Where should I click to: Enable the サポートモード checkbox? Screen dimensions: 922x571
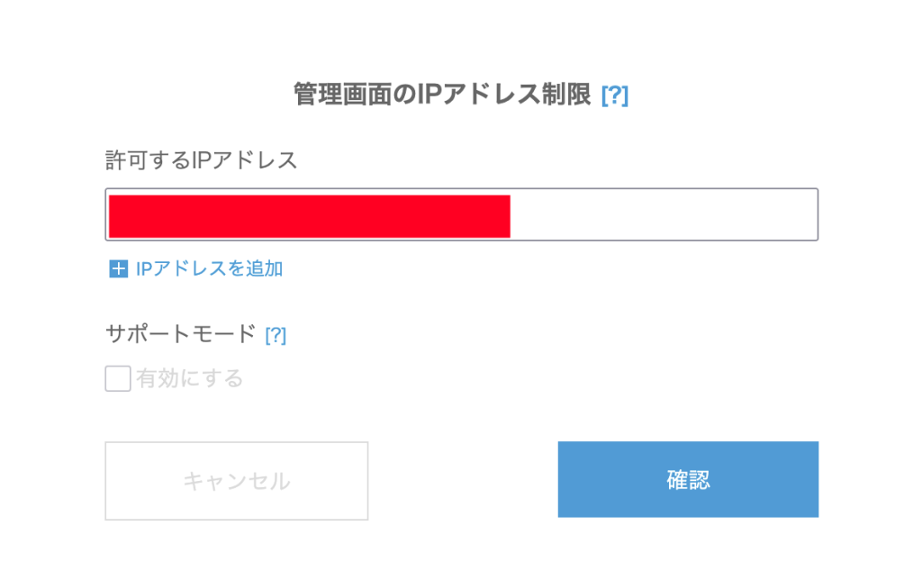(x=118, y=378)
